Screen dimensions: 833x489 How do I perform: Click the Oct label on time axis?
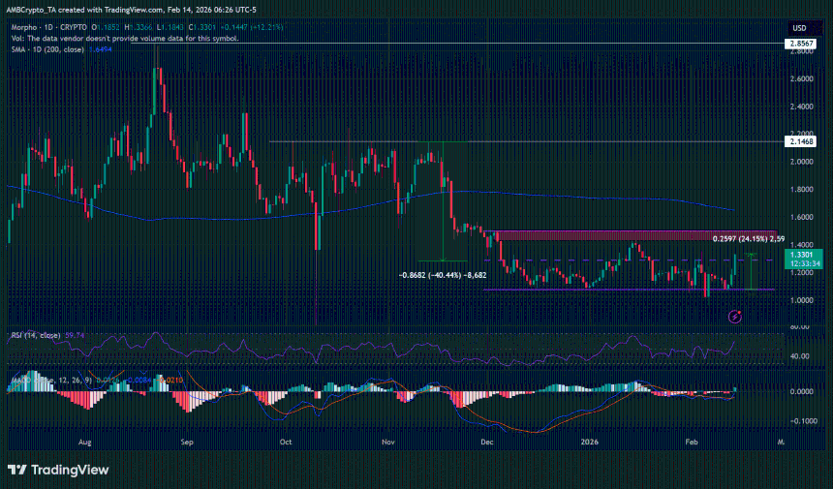coord(285,442)
